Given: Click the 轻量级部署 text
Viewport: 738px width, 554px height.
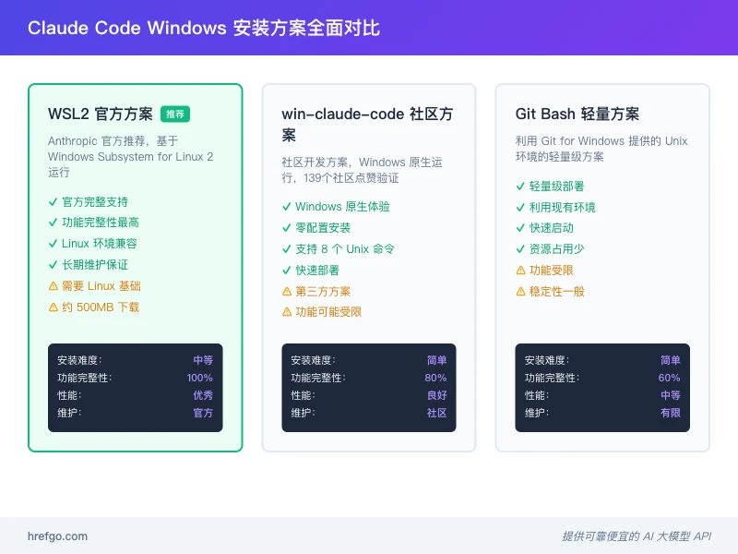Looking at the screenshot, I should coord(557,187).
